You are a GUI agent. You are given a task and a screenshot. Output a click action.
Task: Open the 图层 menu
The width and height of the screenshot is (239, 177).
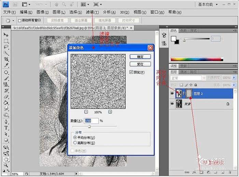click(59, 12)
